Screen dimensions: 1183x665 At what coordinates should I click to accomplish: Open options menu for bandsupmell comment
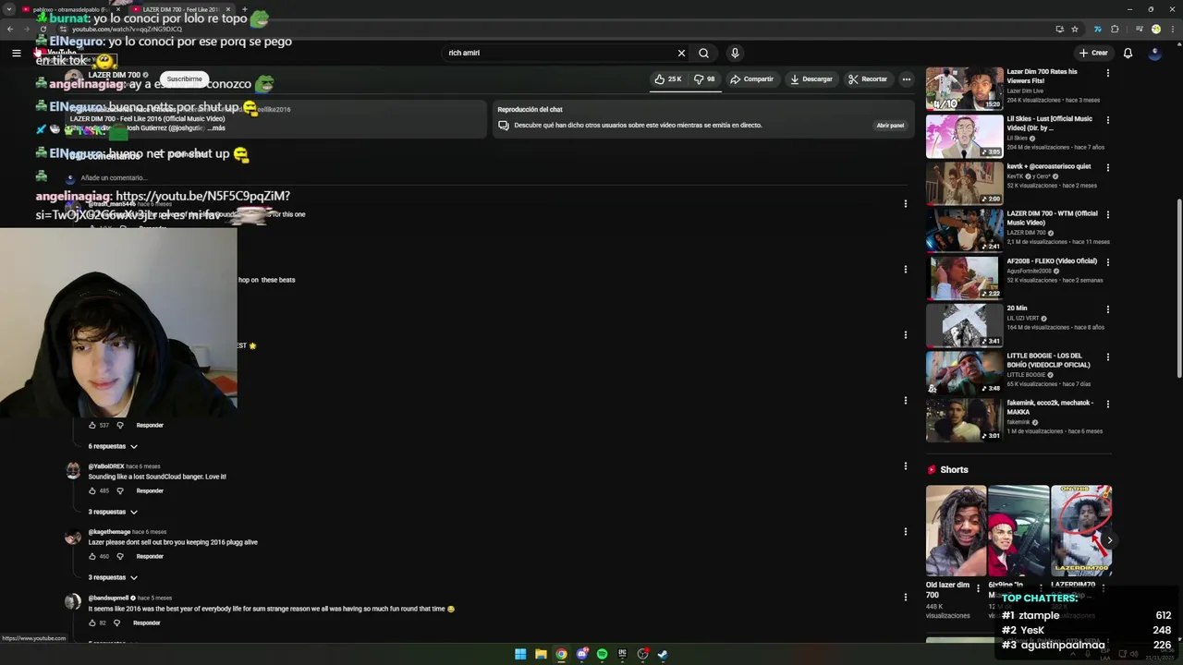point(905,598)
